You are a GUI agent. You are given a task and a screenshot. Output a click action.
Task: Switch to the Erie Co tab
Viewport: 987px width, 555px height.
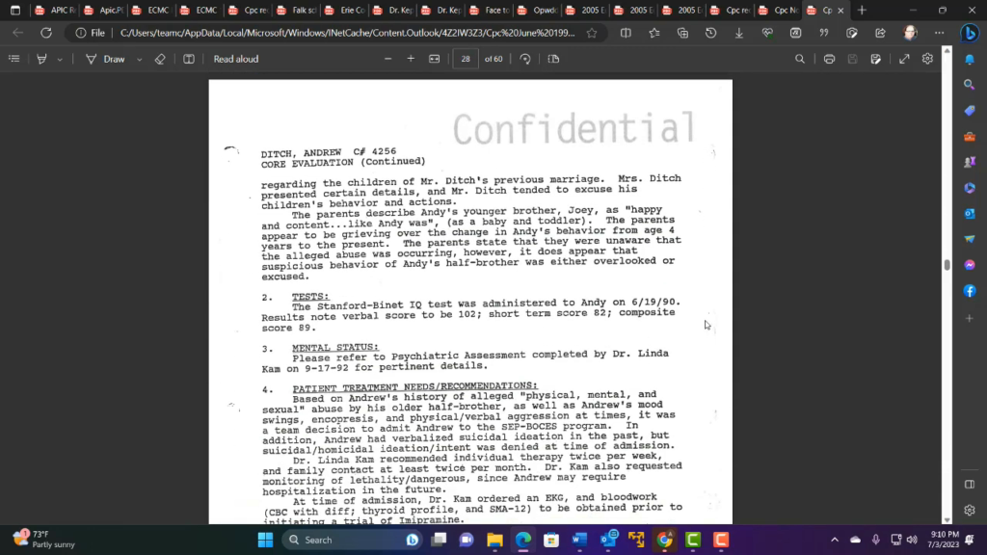click(346, 10)
